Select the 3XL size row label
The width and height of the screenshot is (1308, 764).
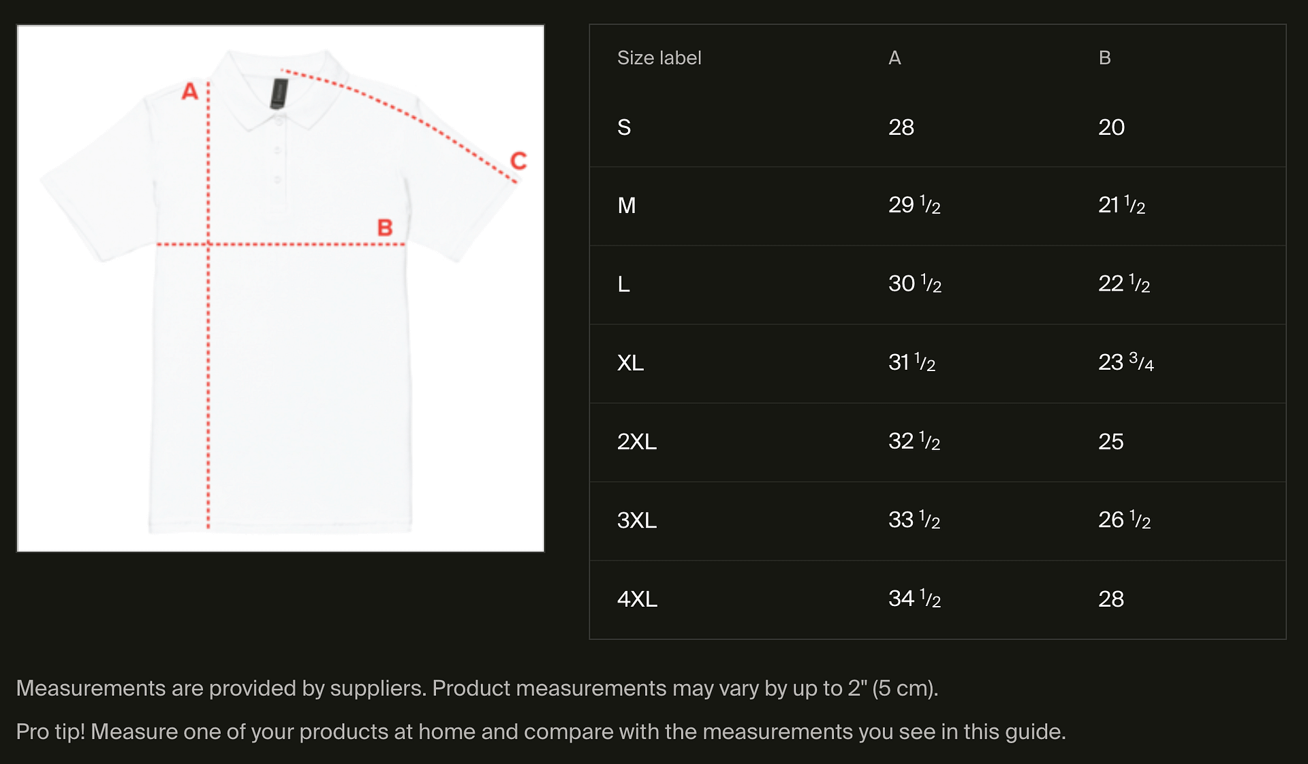[636, 521]
